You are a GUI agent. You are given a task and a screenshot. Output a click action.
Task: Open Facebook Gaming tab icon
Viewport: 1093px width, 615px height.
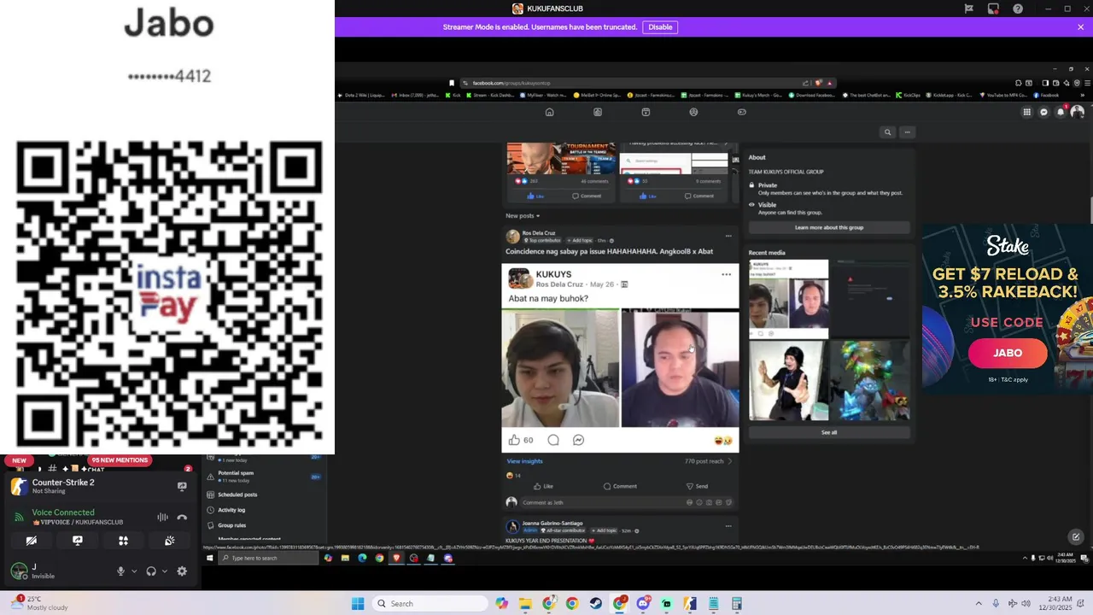pos(741,112)
